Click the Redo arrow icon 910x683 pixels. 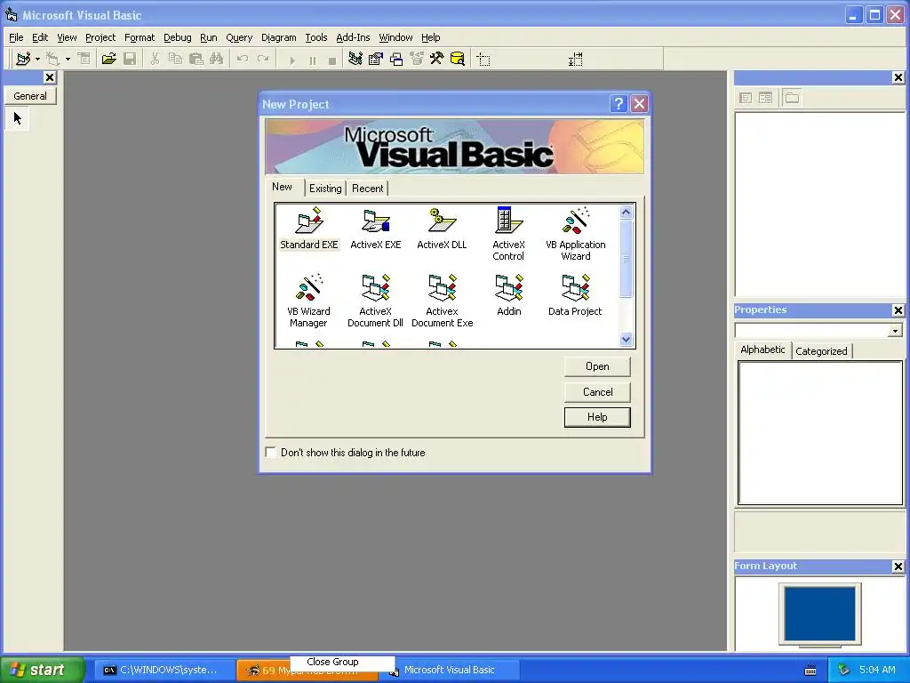(263, 59)
